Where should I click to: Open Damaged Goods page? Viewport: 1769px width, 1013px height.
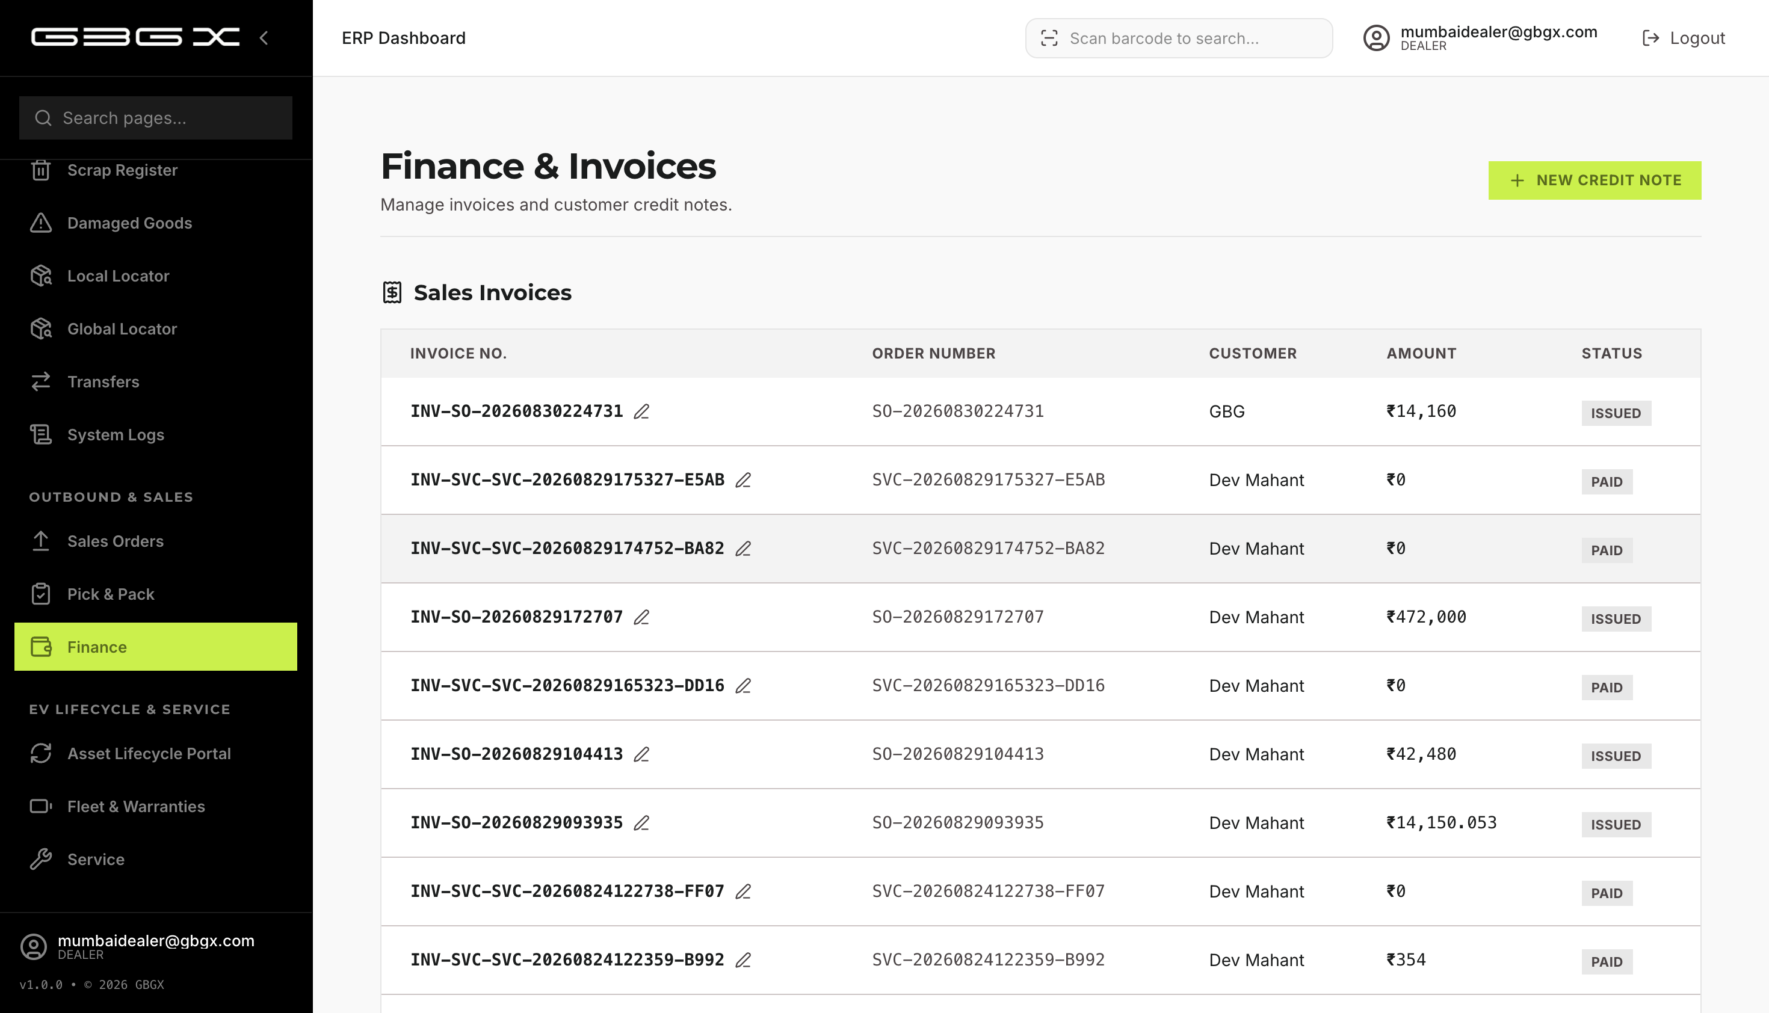coord(156,223)
